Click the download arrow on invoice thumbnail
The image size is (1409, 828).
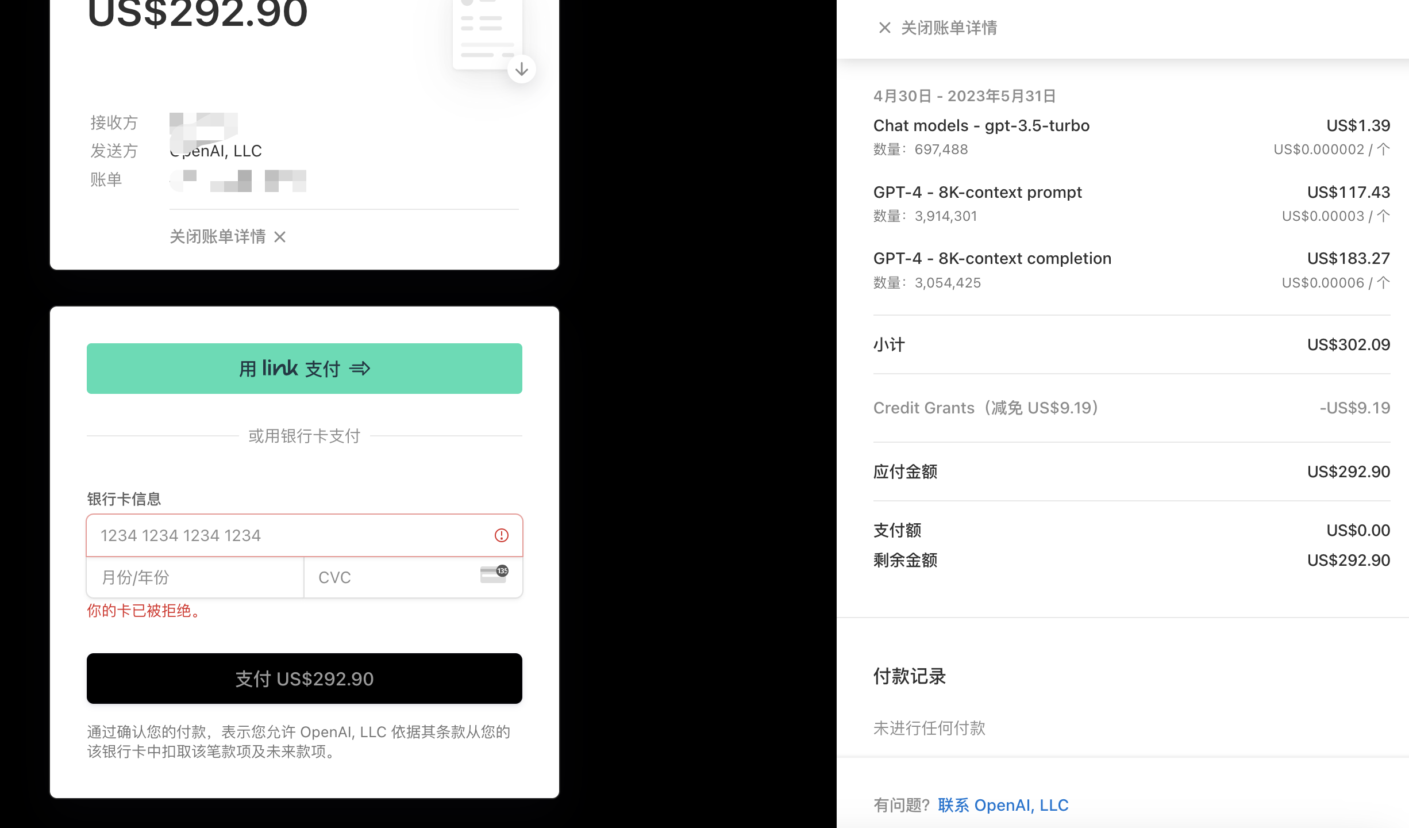[x=521, y=70]
